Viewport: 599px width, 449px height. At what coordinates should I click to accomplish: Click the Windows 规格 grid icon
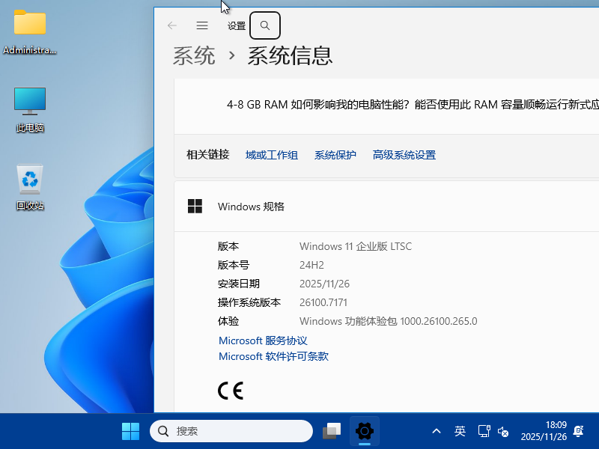tap(195, 206)
